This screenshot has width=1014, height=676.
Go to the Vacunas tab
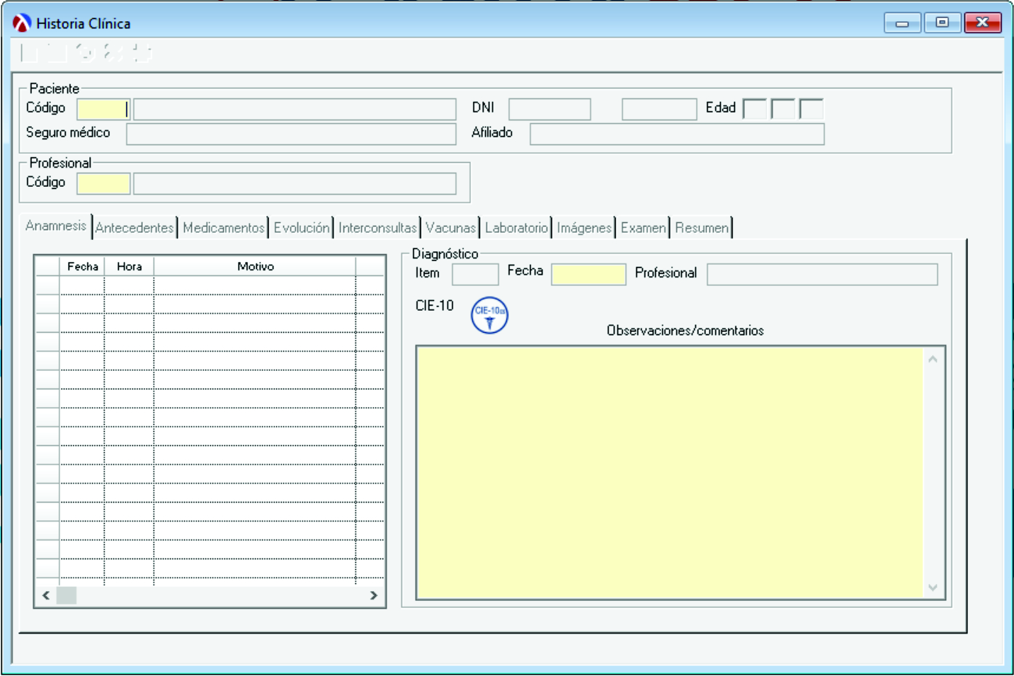coord(450,228)
